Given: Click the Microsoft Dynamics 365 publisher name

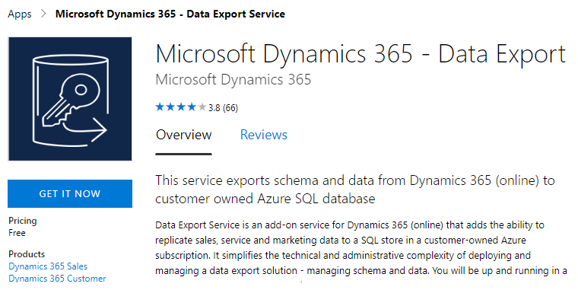Looking at the screenshot, I should [x=233, y=80].
